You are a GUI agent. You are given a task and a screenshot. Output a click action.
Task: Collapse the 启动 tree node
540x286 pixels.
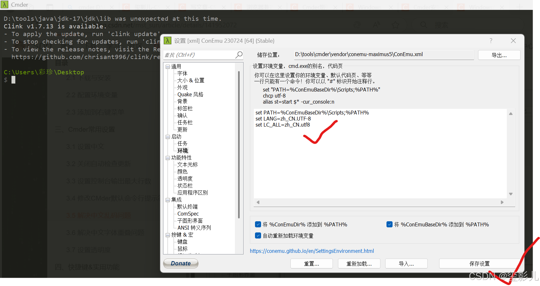coord(168,137)
